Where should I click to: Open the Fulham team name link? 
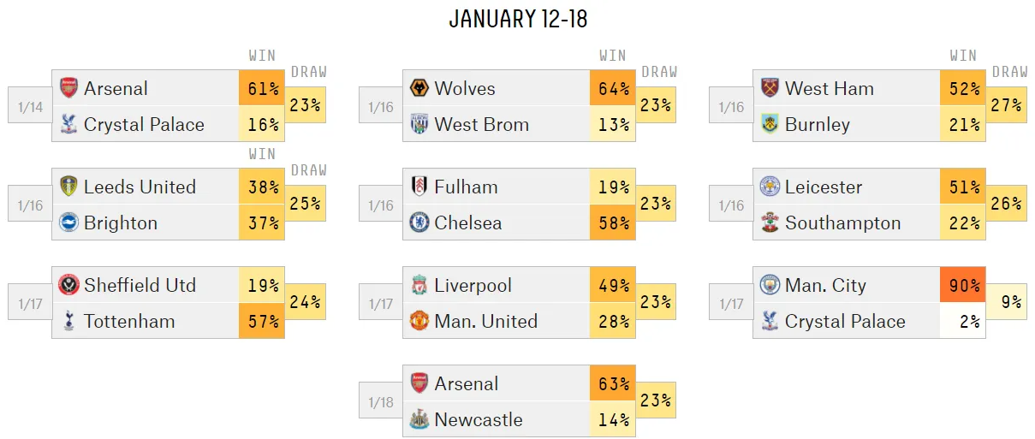pos(466,187)
